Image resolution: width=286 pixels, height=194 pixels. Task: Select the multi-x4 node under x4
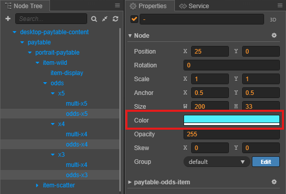point(76,134)
